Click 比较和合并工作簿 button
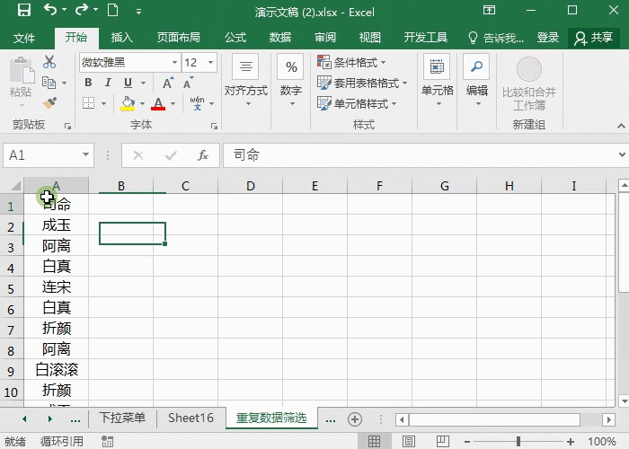The image size is (629, 449). coord(529,84)
